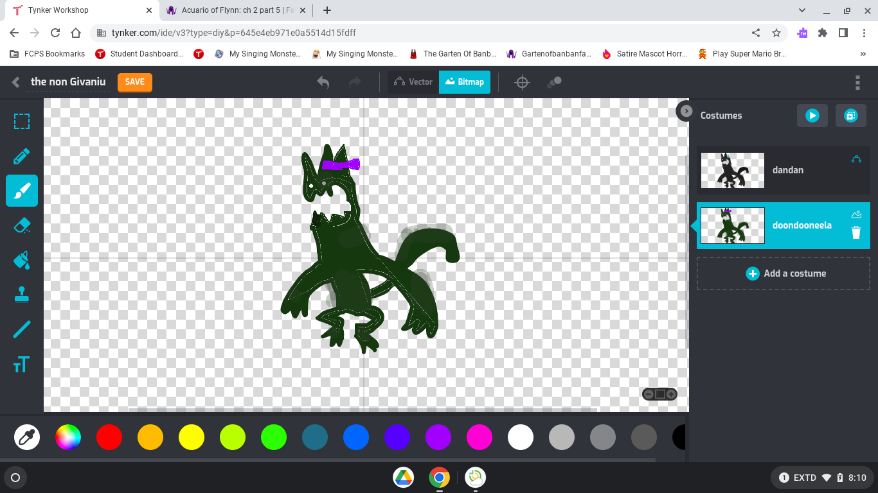Select the Pencil tool
Image resolution: width=878 pixels, height=493 pixels.
click(22, 156)
